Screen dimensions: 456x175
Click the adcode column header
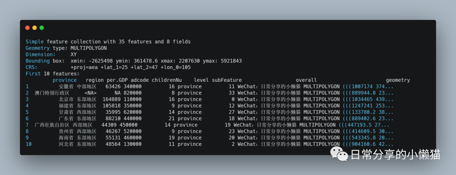click(x=140, y=80)
